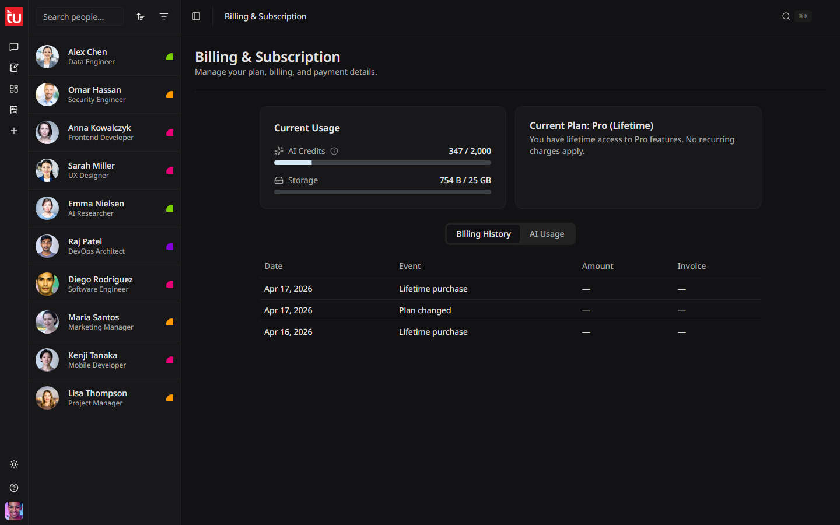Click Diego Rodriguez's avatar photo
The width and height of the screenshot is (840, 525).
(47, 284)
